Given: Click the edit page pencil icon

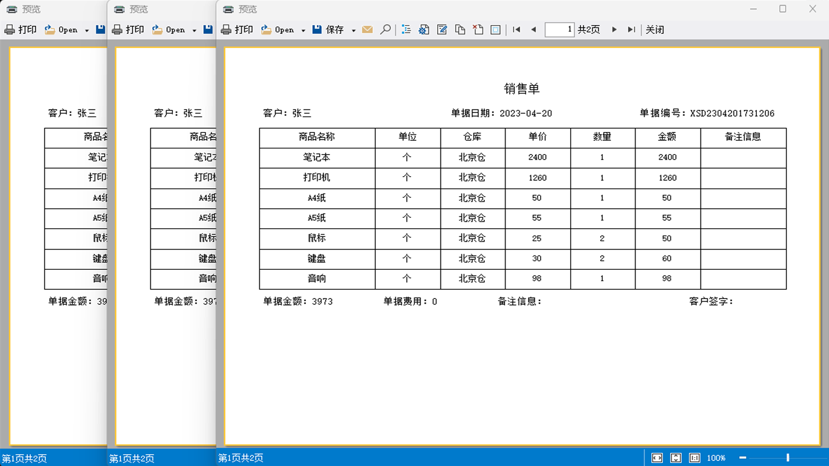Looking at the screenshot, I should (442, 30).
